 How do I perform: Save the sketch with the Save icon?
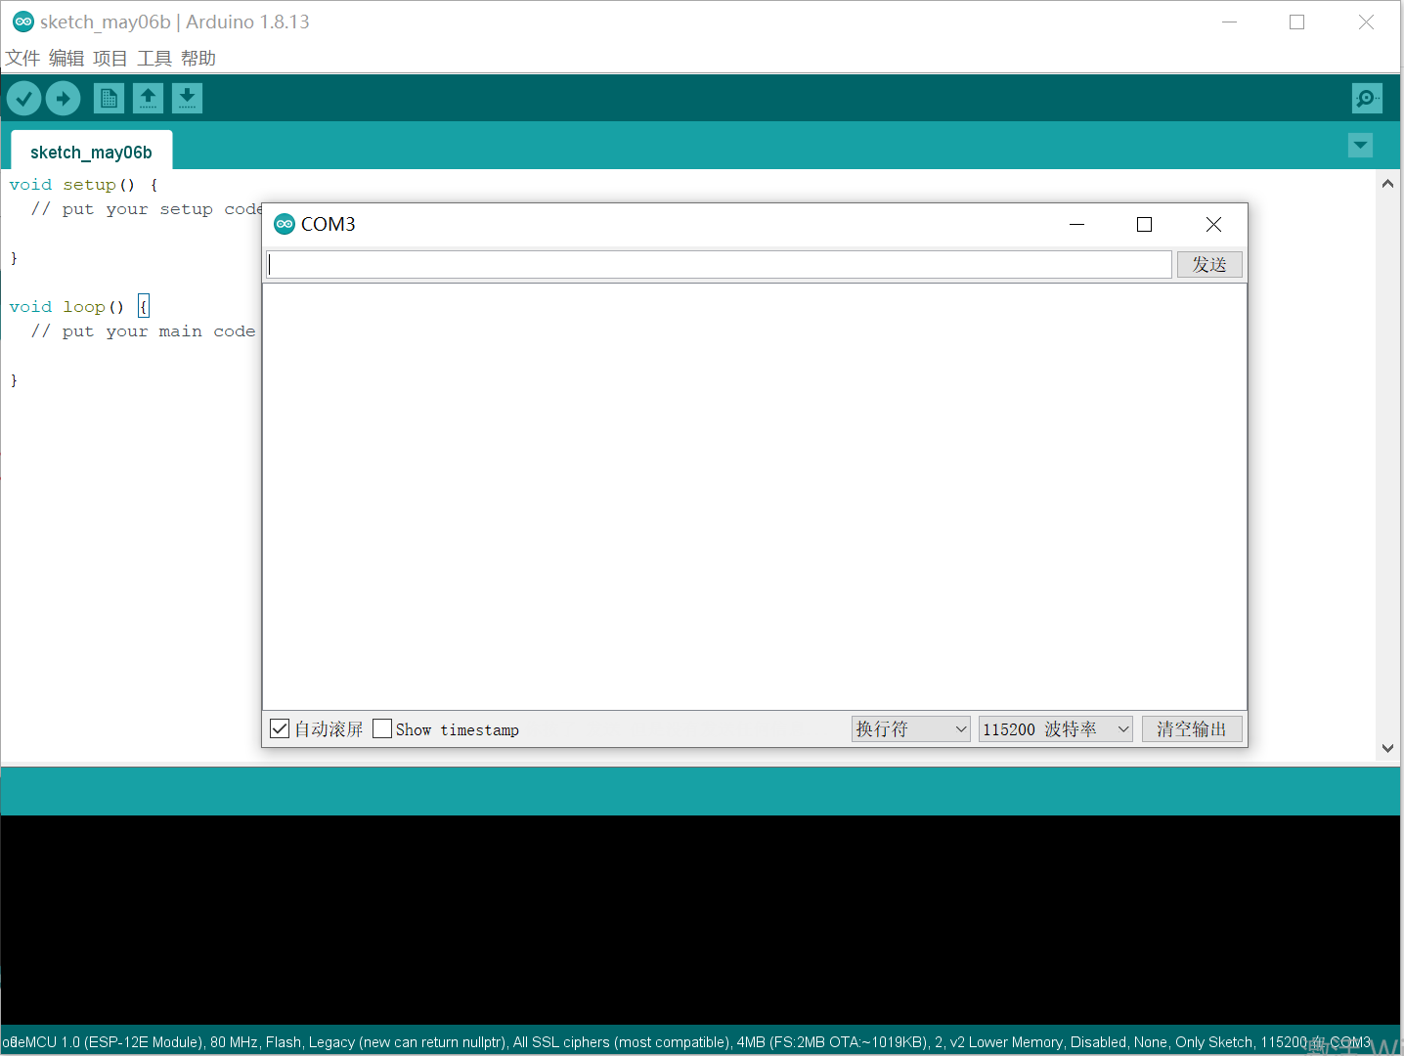(187, 98)
